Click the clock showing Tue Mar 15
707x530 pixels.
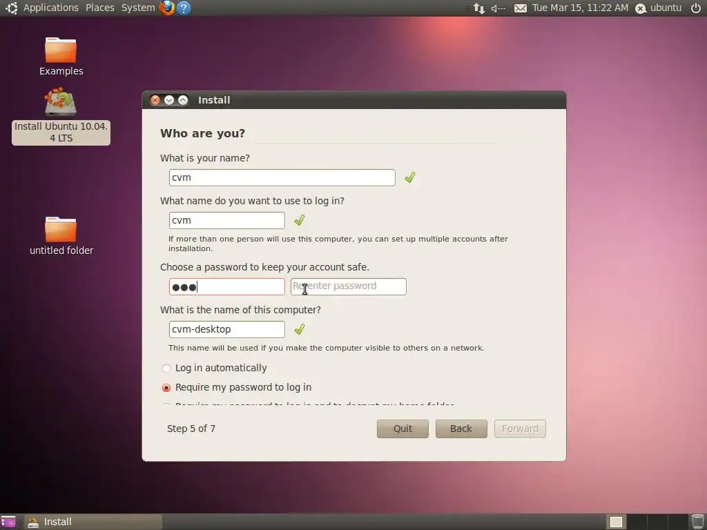pos(580,8)
